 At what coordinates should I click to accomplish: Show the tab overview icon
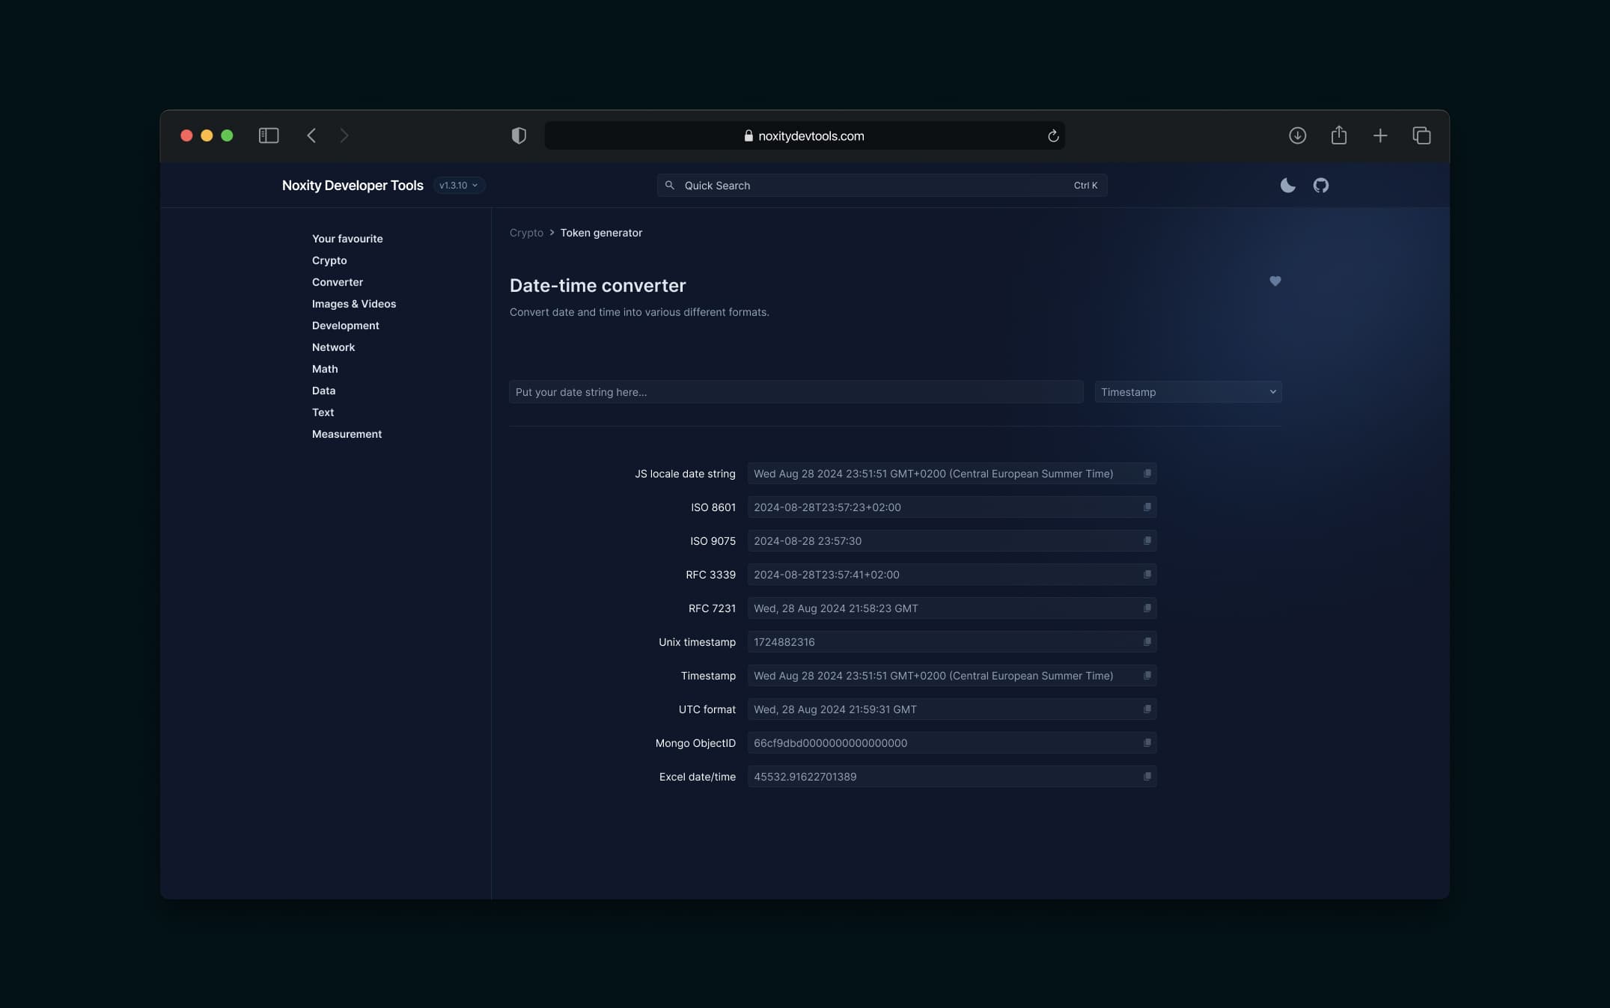click(x=1421, y=135)
